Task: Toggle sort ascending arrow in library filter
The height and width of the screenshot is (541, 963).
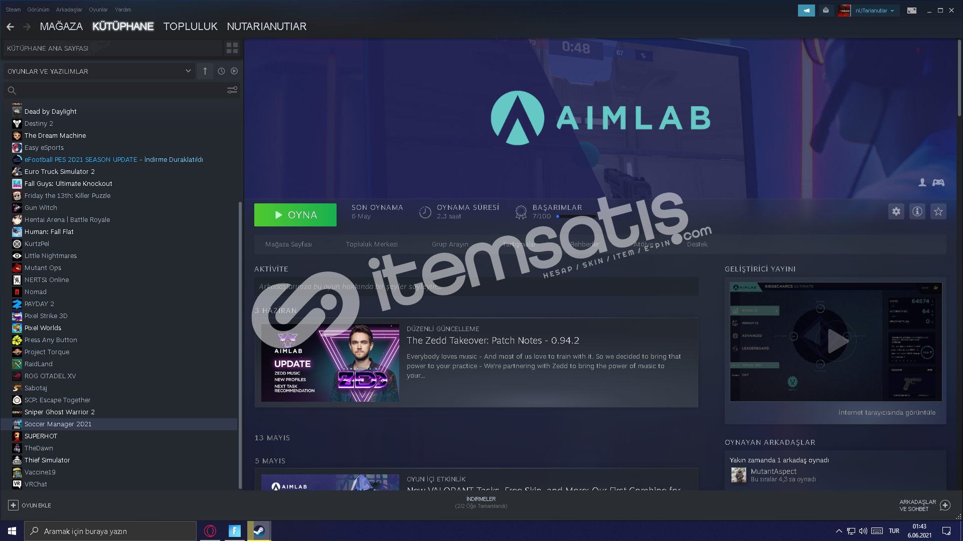Action: 205,71
